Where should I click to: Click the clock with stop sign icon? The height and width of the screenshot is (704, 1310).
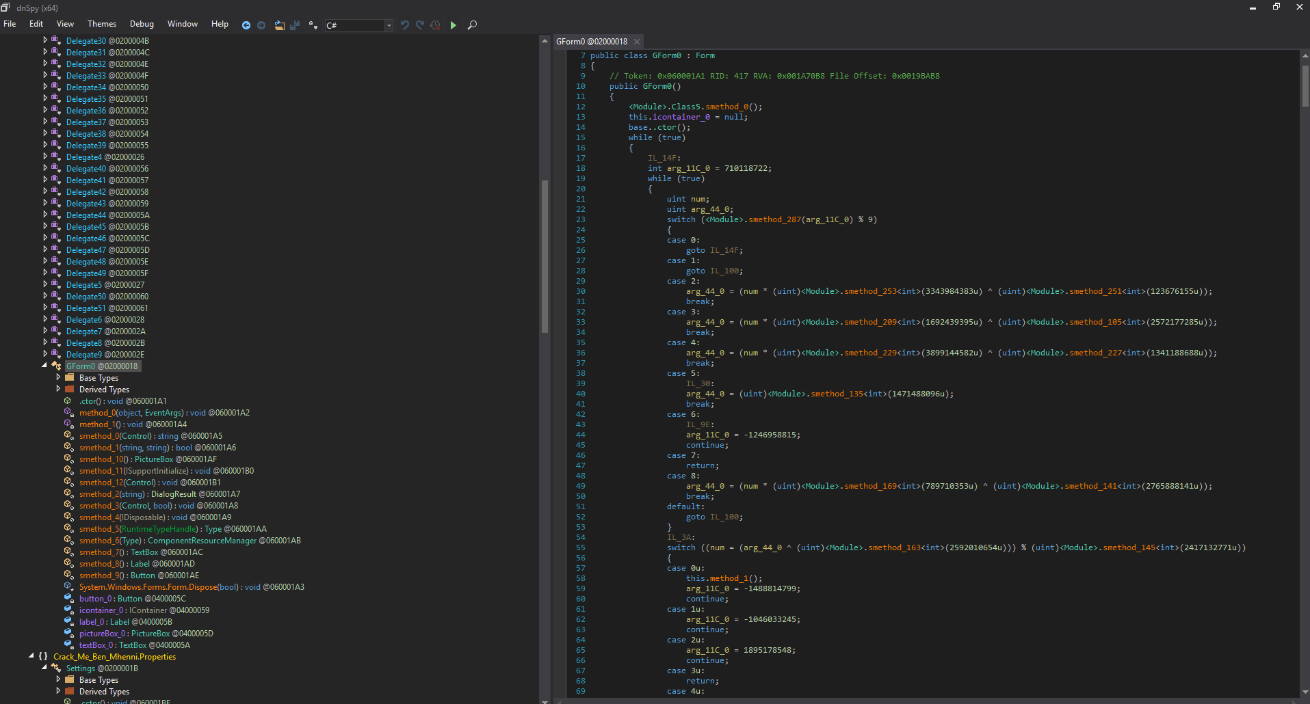435,25
